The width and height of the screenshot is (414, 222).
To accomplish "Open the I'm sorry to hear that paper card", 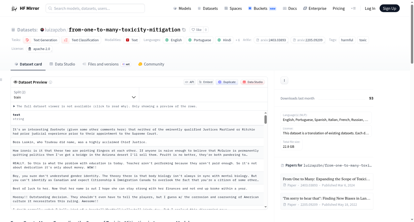I will coord(327,201).
